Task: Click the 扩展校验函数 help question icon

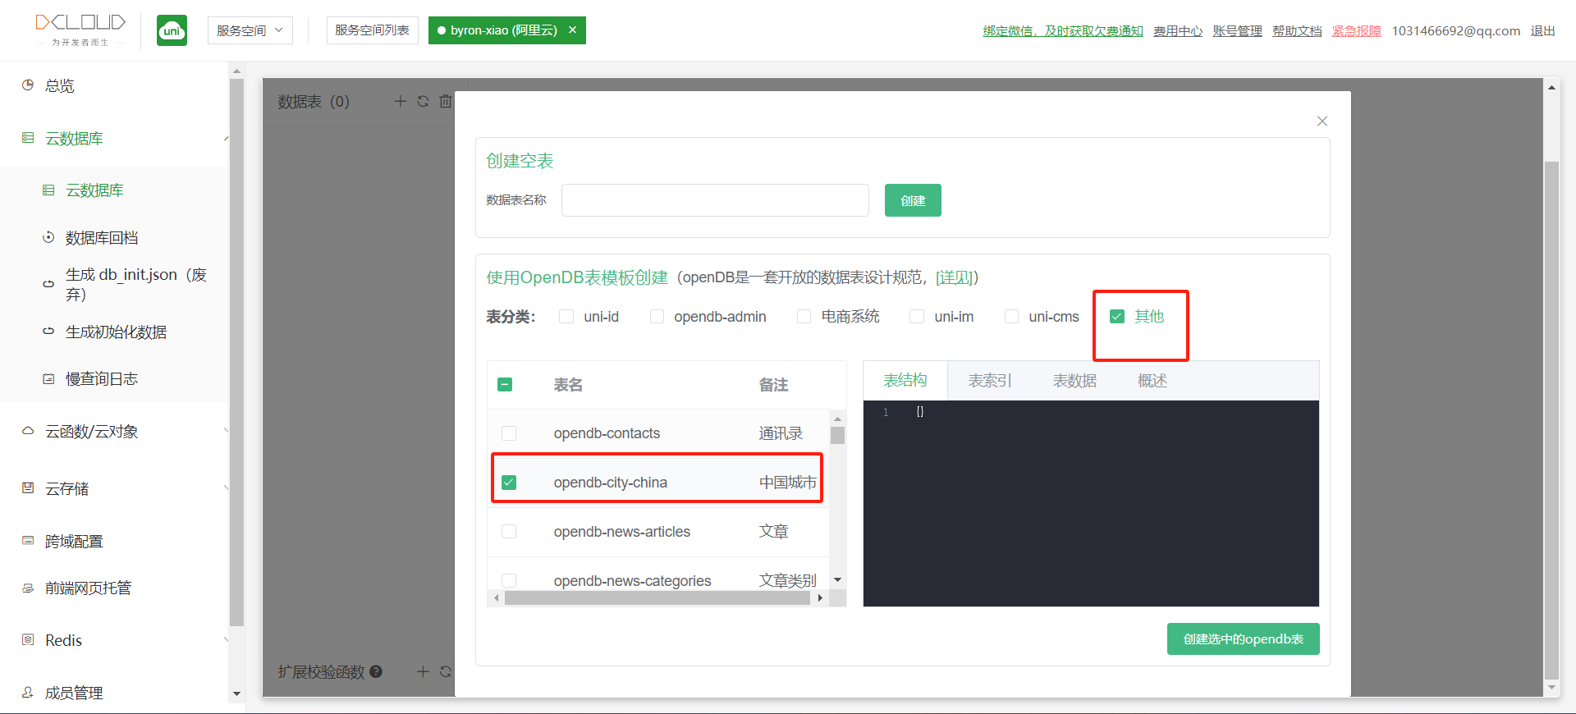Action: 376,671
